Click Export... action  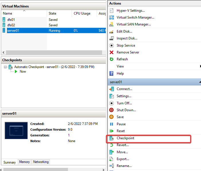click(x=123, y=159)
